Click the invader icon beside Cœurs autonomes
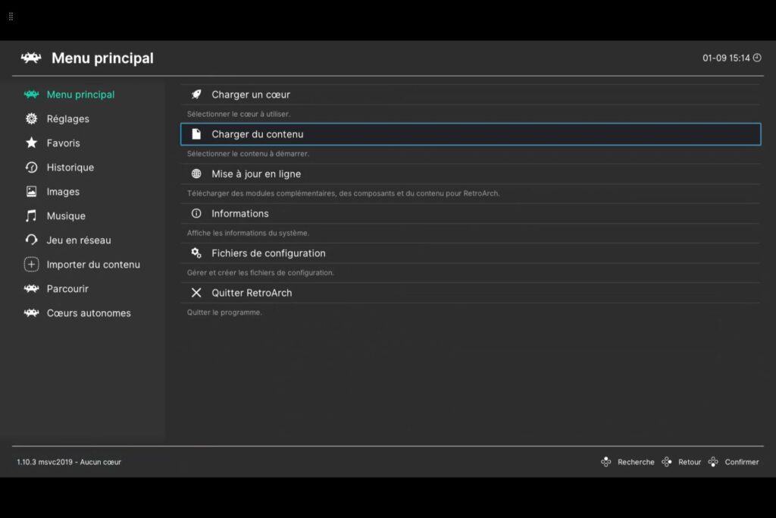 (31, 312)
